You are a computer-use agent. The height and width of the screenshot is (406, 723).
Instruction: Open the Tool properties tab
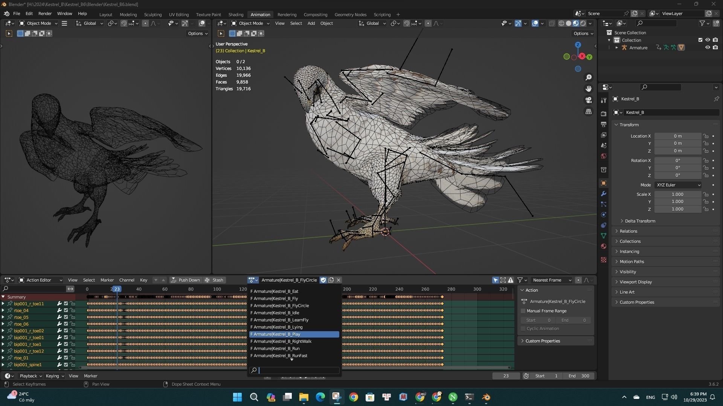(x=604, y=100)
